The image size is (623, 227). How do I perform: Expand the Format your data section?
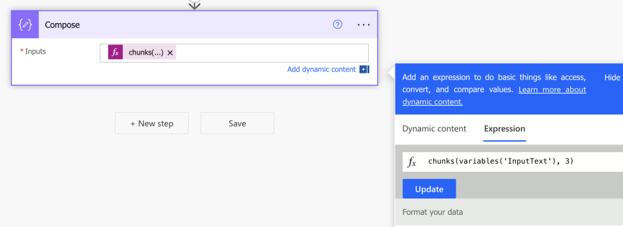433,212
